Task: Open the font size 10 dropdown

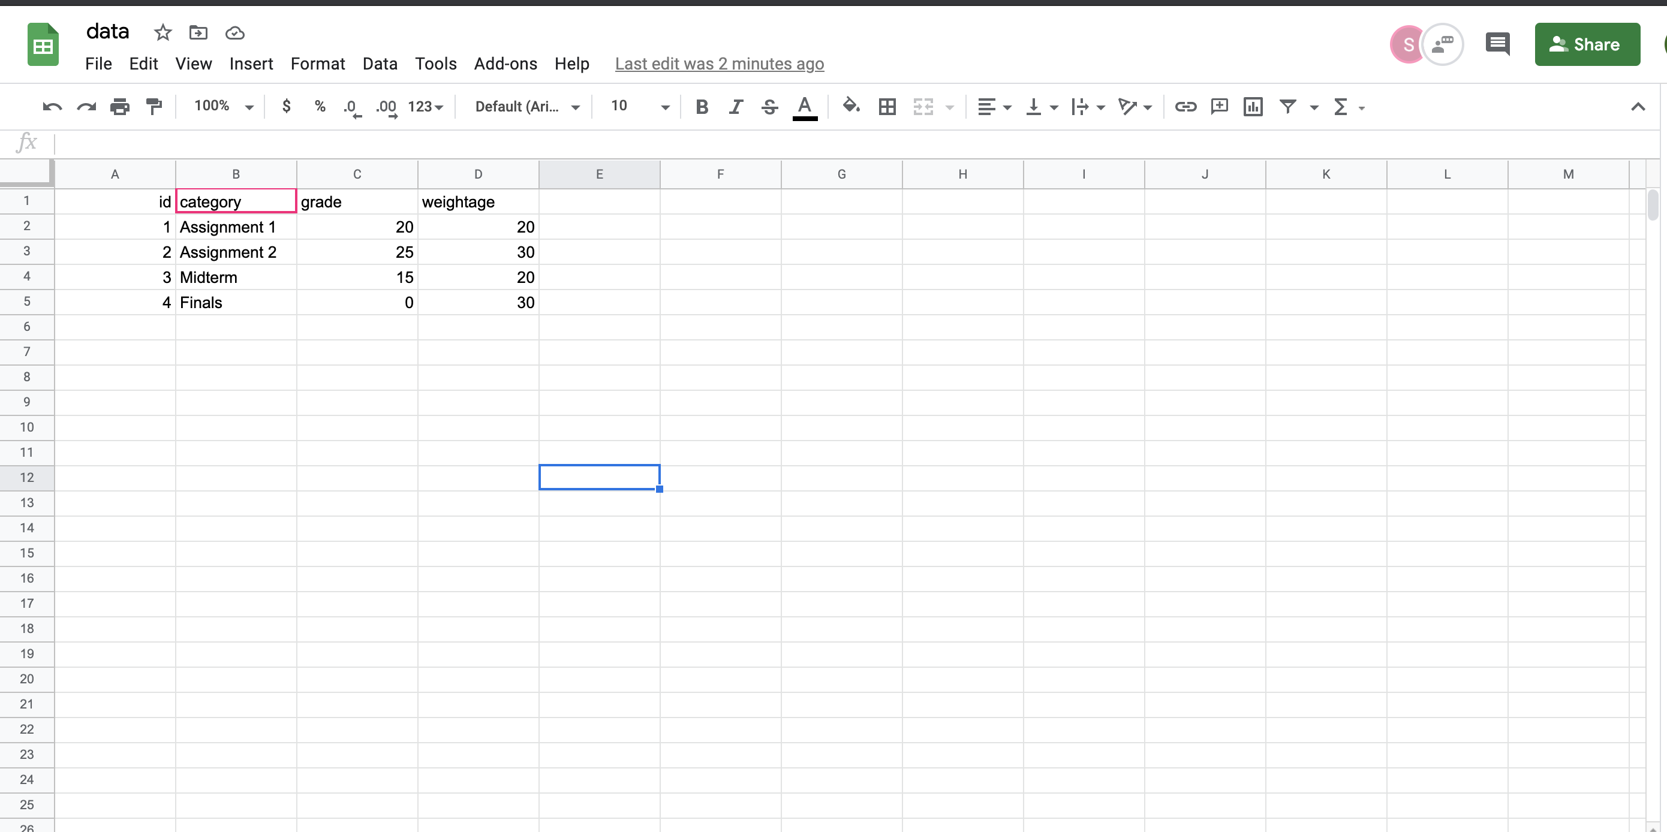Action: click(x=639, y=107)
